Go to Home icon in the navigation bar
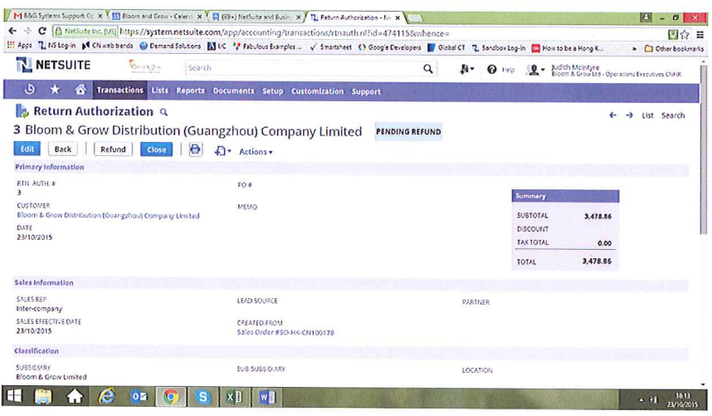Screen dimensions: 712x416 tap(80, 90)
